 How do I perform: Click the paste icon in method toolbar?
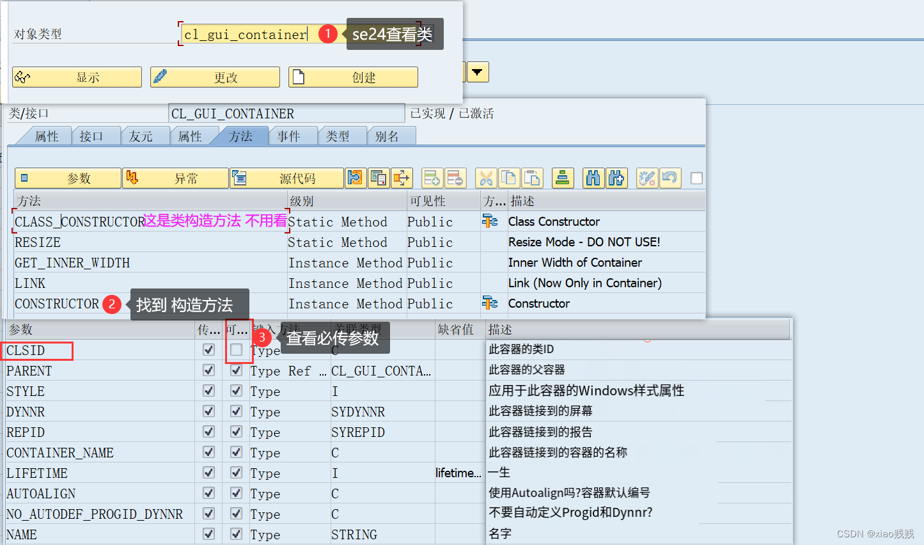click(532, 178)
